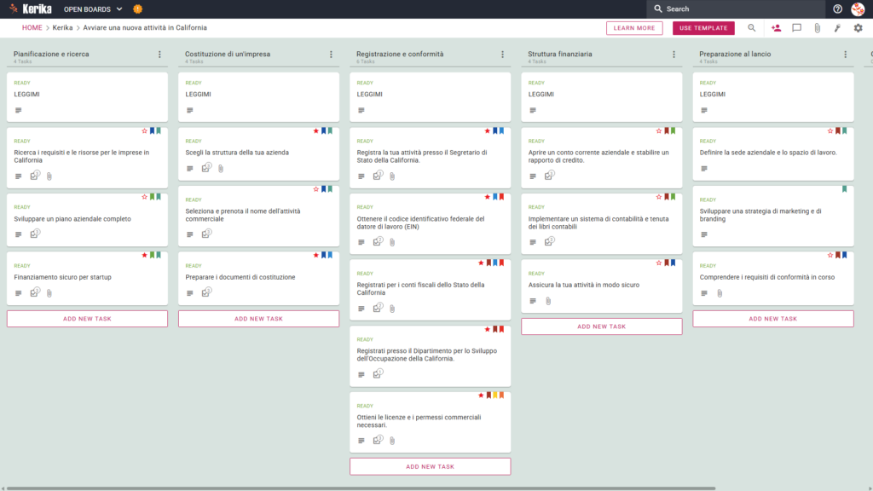Go to HOME breadcrumb
Screen dimensions: 873x491
tap(32, 28)
